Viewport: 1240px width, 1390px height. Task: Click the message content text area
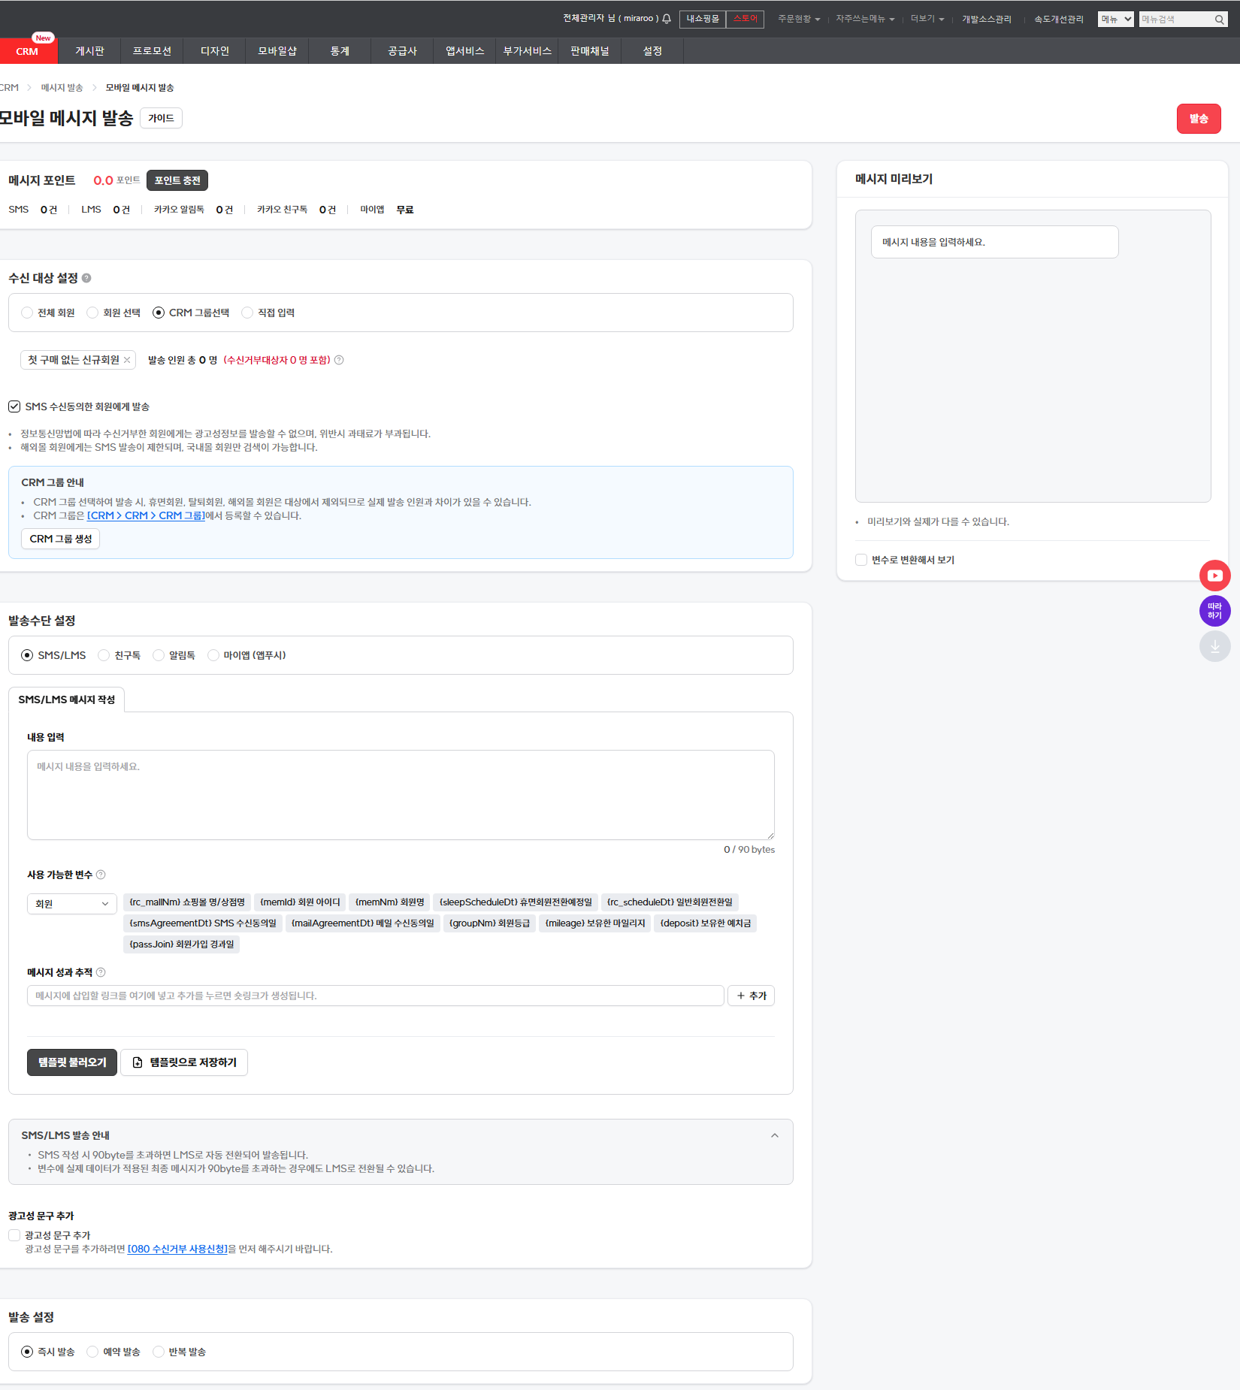[401, 794]
